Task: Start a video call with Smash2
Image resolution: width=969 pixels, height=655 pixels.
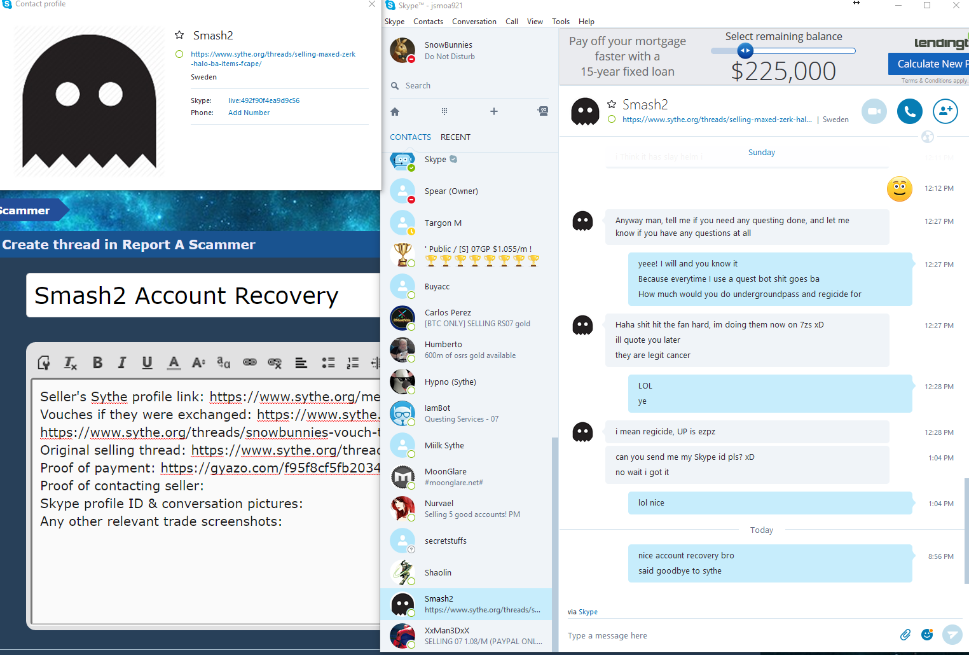Action: 874,111
